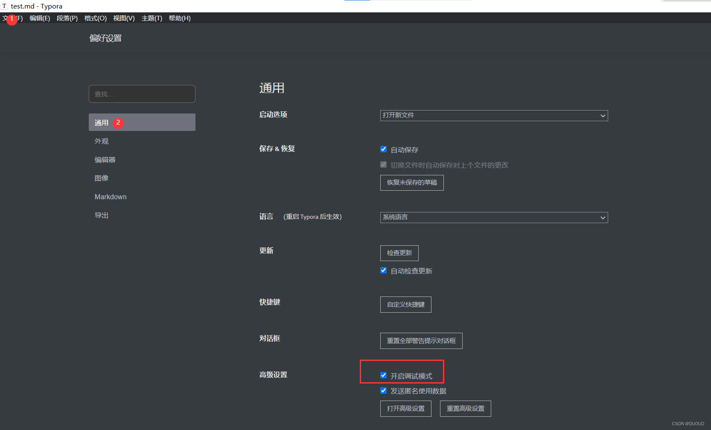Open the 段落(P) menu
This screenshot has width=711, height=430.
(x=67, y=18)
